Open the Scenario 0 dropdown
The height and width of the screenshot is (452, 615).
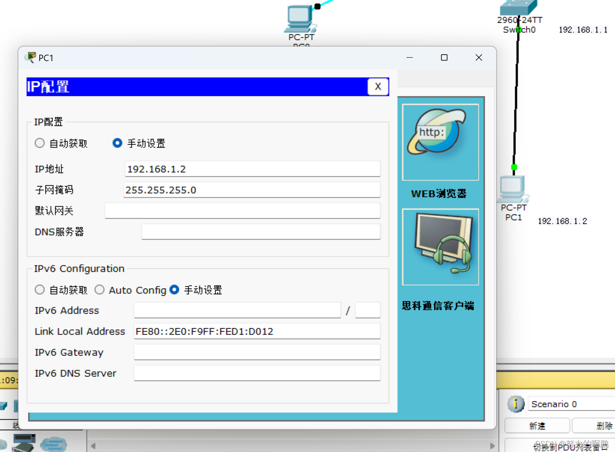click(571, 404)
